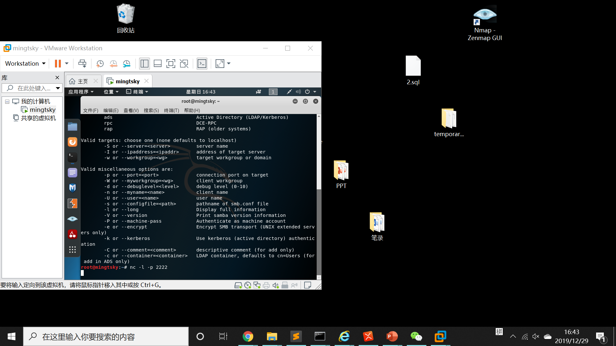616x346 pixels.
Task: Expand the pause power options arrow
Action: 67,63
